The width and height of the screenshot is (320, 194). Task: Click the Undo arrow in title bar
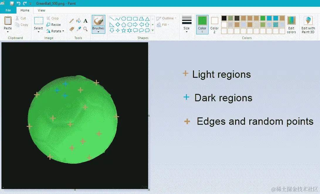point(18,4)
